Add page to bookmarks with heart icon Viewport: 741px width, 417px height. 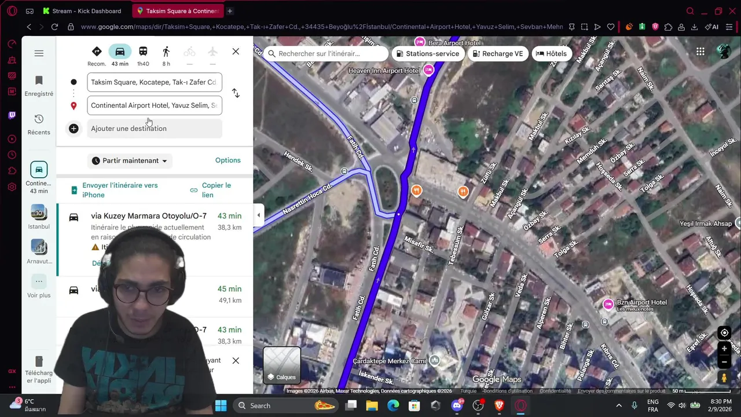click(611, 27)
